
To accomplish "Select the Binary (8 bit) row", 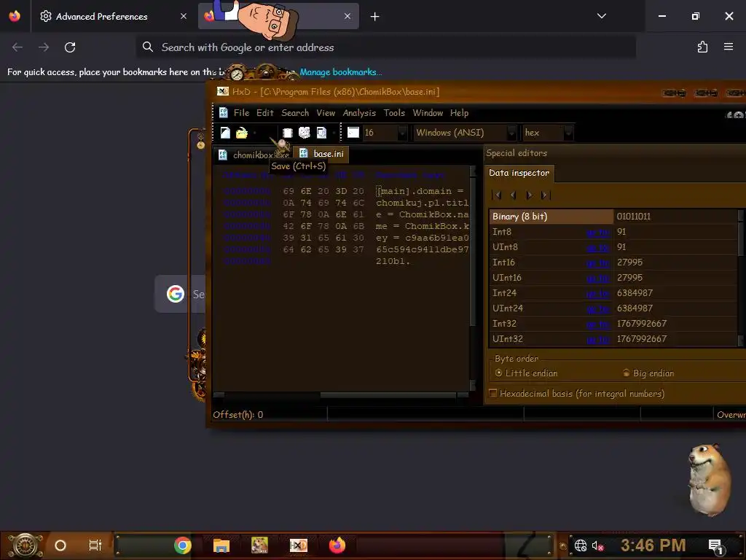I will [613, 216].
